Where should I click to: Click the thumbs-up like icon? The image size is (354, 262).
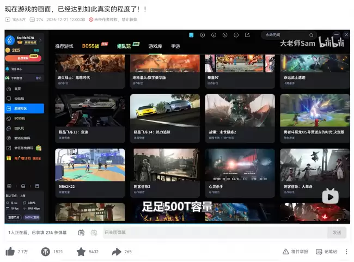click(10, 252)
